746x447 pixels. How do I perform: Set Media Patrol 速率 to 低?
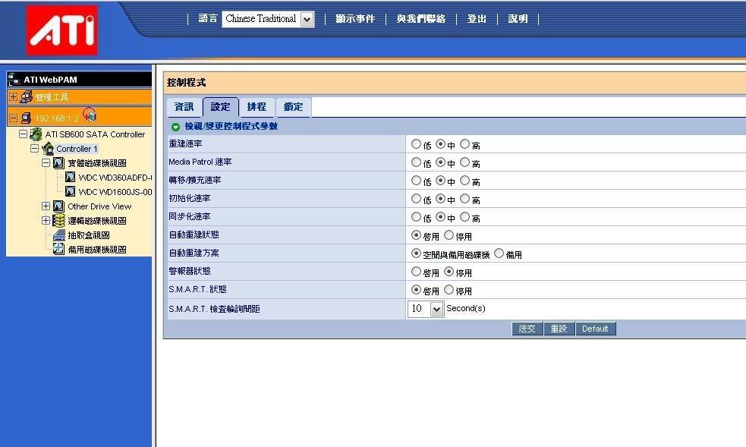coord(416,162)
